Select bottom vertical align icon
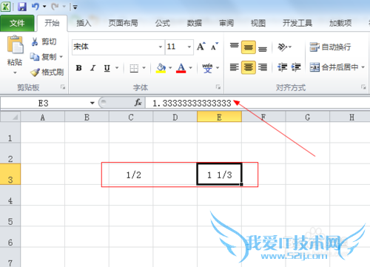Viewport: 370px width, 267px height. tap(263, 48)
